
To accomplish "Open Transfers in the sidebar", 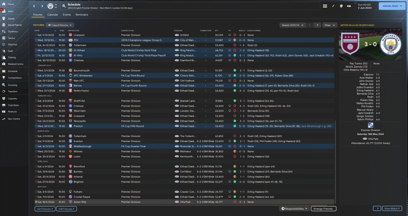I will tap(12, 91).
